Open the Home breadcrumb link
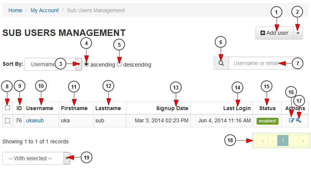311x195 pixels. click(15, 10)
